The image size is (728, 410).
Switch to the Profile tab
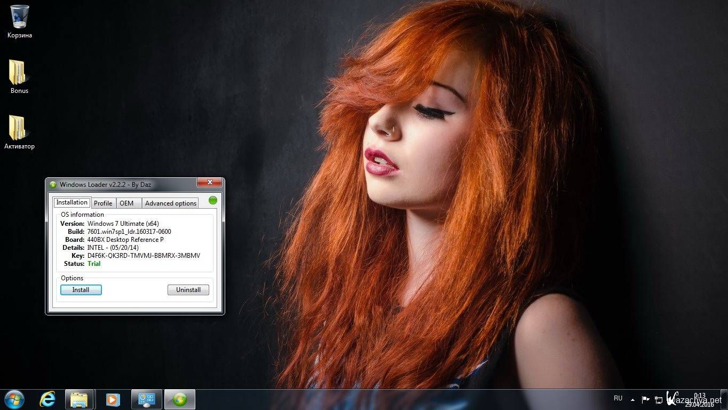click(x=103, y=203)
